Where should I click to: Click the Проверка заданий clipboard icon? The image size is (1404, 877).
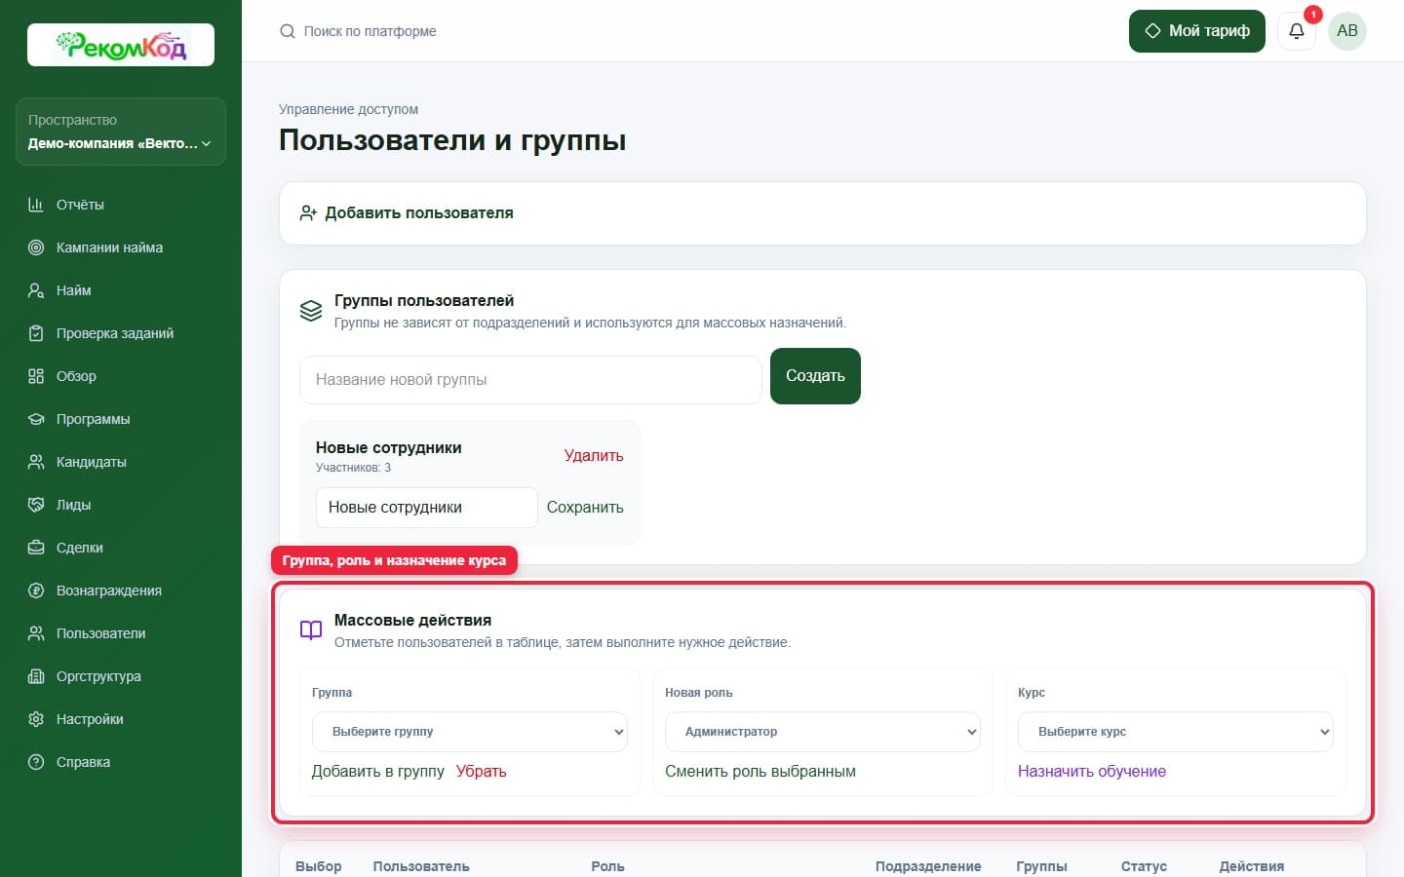pyautogui.click(x=36, y=333)
